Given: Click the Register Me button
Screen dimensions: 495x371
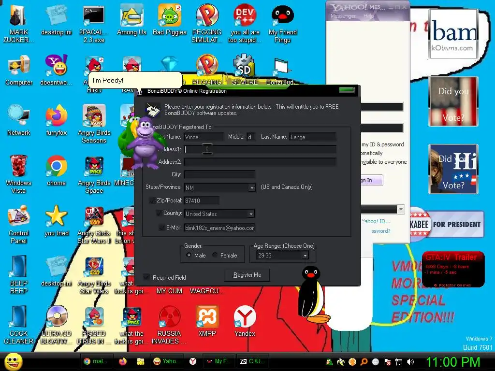Looking at the screenshot, I should [x=247, y=275].
